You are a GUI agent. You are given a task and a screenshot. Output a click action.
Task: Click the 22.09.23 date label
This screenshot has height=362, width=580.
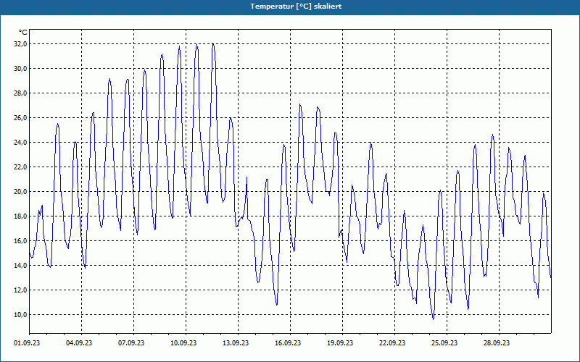[x=392, y=343]
